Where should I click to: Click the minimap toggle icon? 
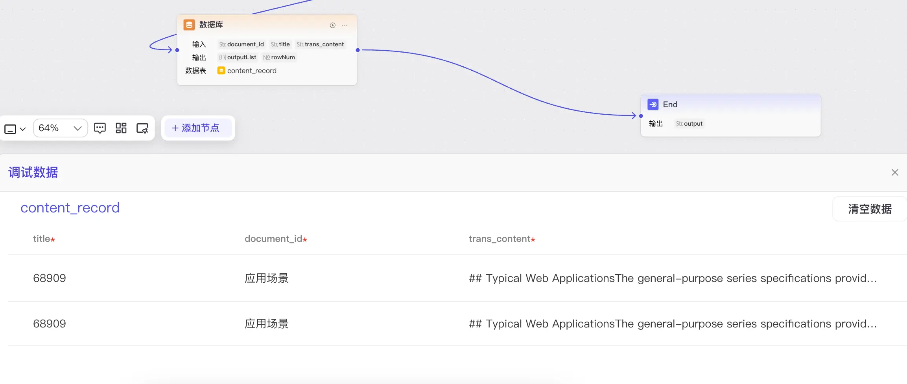[x=142, y=128]
